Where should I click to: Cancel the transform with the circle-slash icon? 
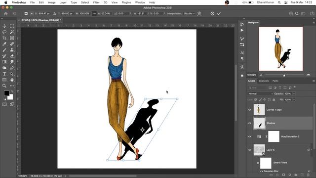[x=212, y=13]
